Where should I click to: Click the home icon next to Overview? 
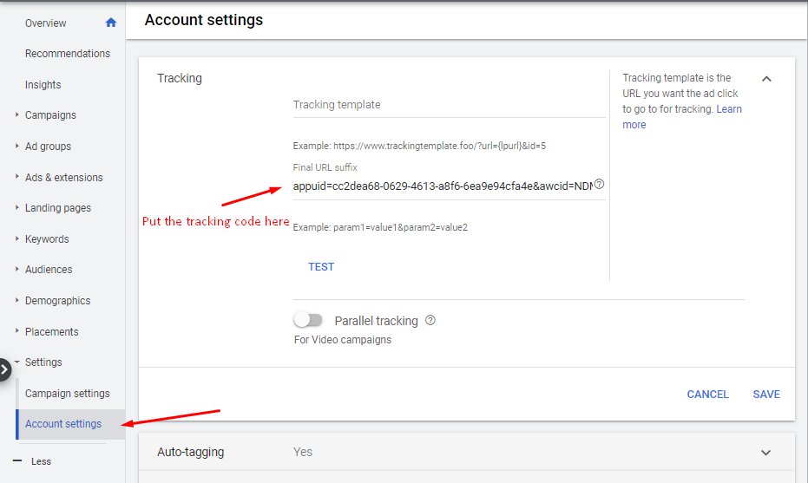tap(110, 23)
